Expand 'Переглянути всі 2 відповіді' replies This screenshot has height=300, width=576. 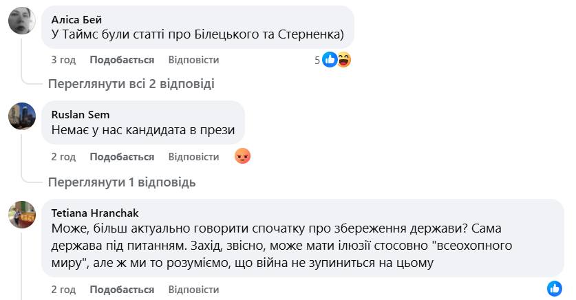(131, 84)
